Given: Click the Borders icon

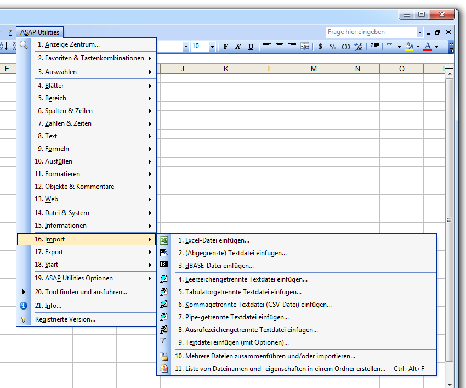Looking at the screenshot, I should 390,47.
